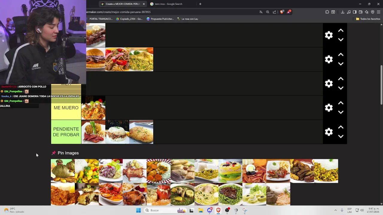This screenshot has width=383, height=215.
Task: Open Discord from the taskbar
Action: (x=209, y=210)
